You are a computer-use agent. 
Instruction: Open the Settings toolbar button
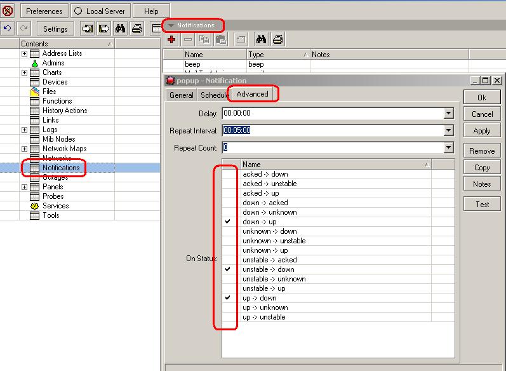[x=55, y=29]
